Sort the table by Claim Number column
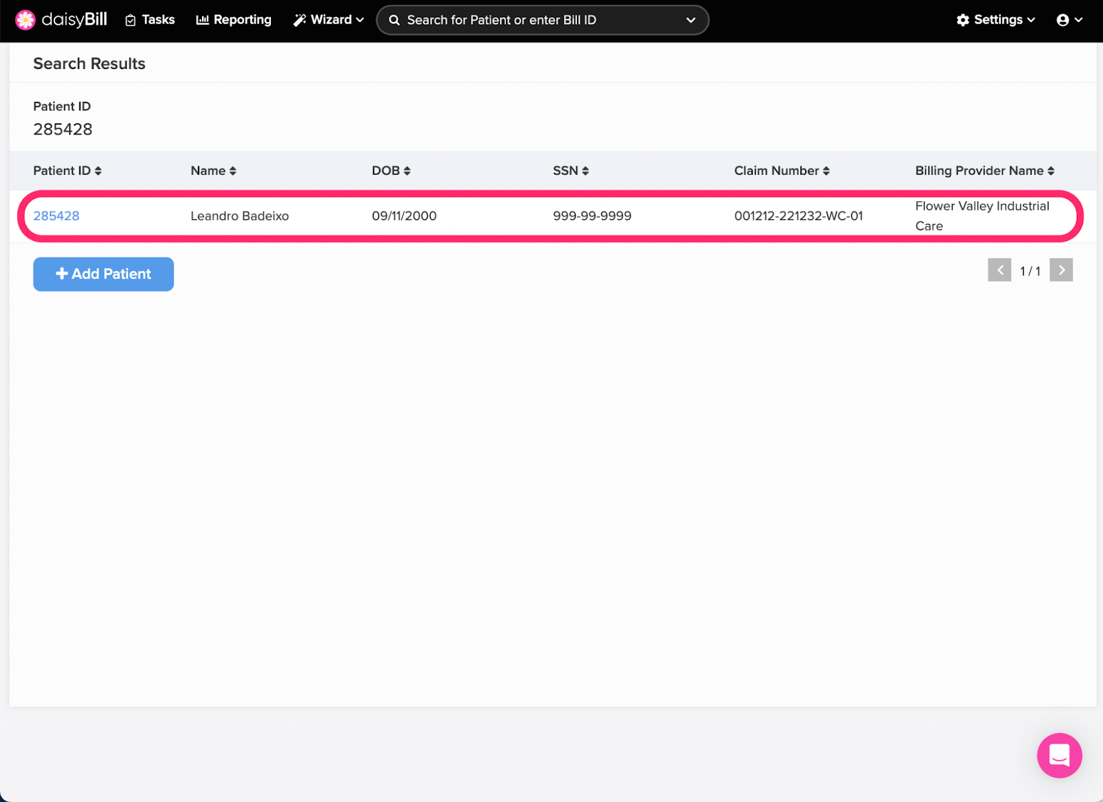This screenshot has width=1103, height=802. [782, 171]
